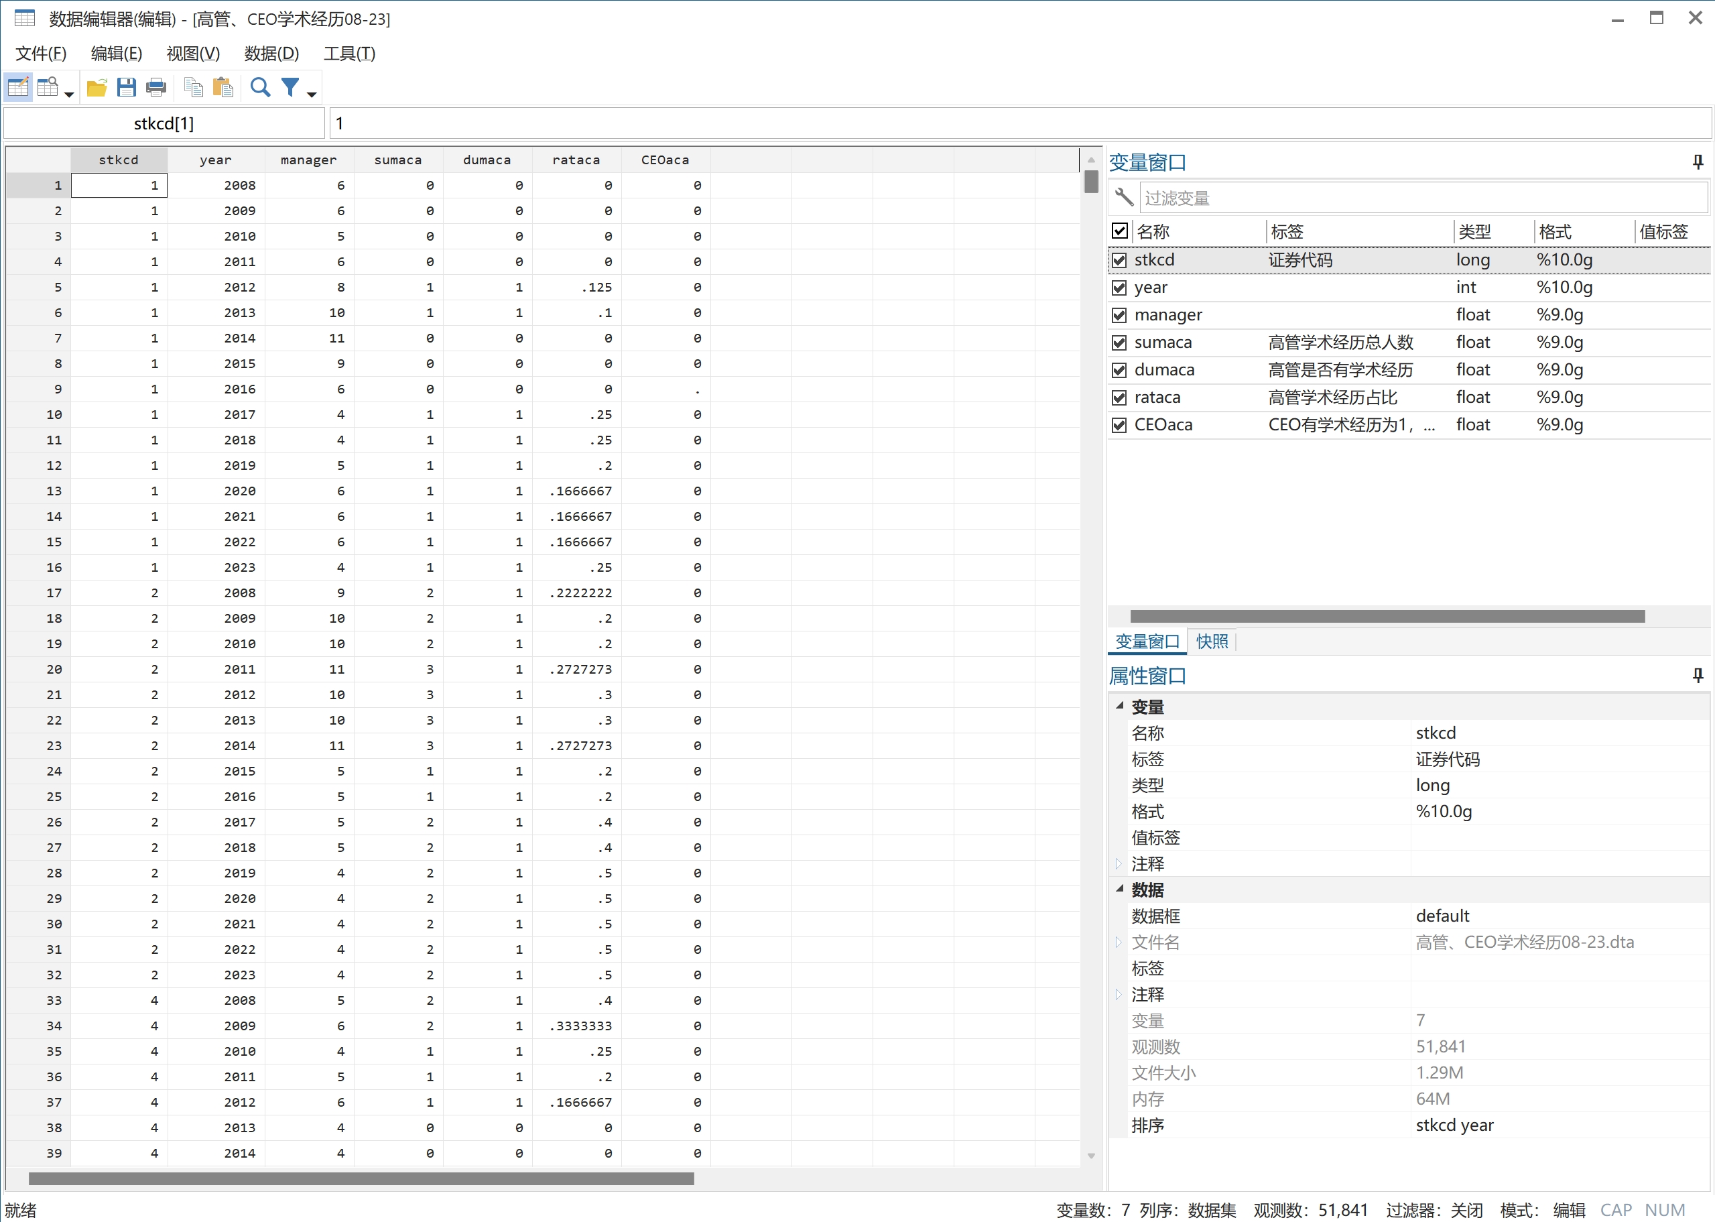
Task: Pin the 变量窗口 panel
Action: tap(1698, 162)
